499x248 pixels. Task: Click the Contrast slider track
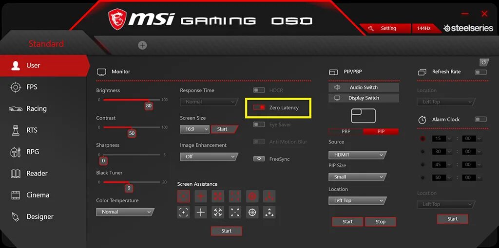[132, 127]
